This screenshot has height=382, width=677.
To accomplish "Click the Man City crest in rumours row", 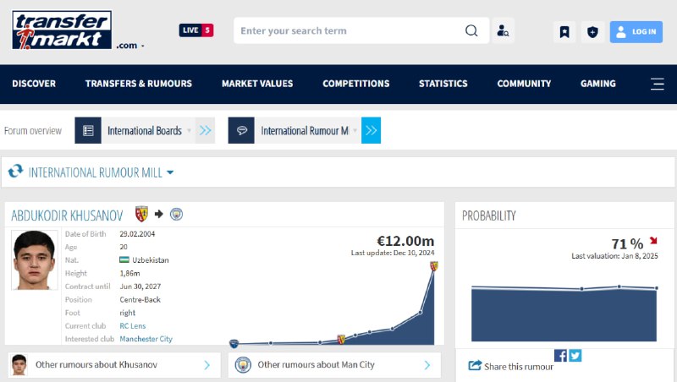I will click(x=243, y=365).
